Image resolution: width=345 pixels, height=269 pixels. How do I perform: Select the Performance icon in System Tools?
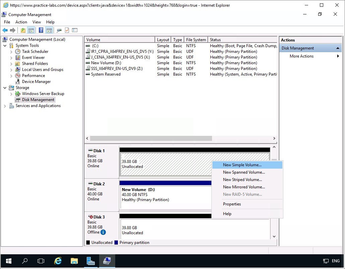(x=18, y=76)
